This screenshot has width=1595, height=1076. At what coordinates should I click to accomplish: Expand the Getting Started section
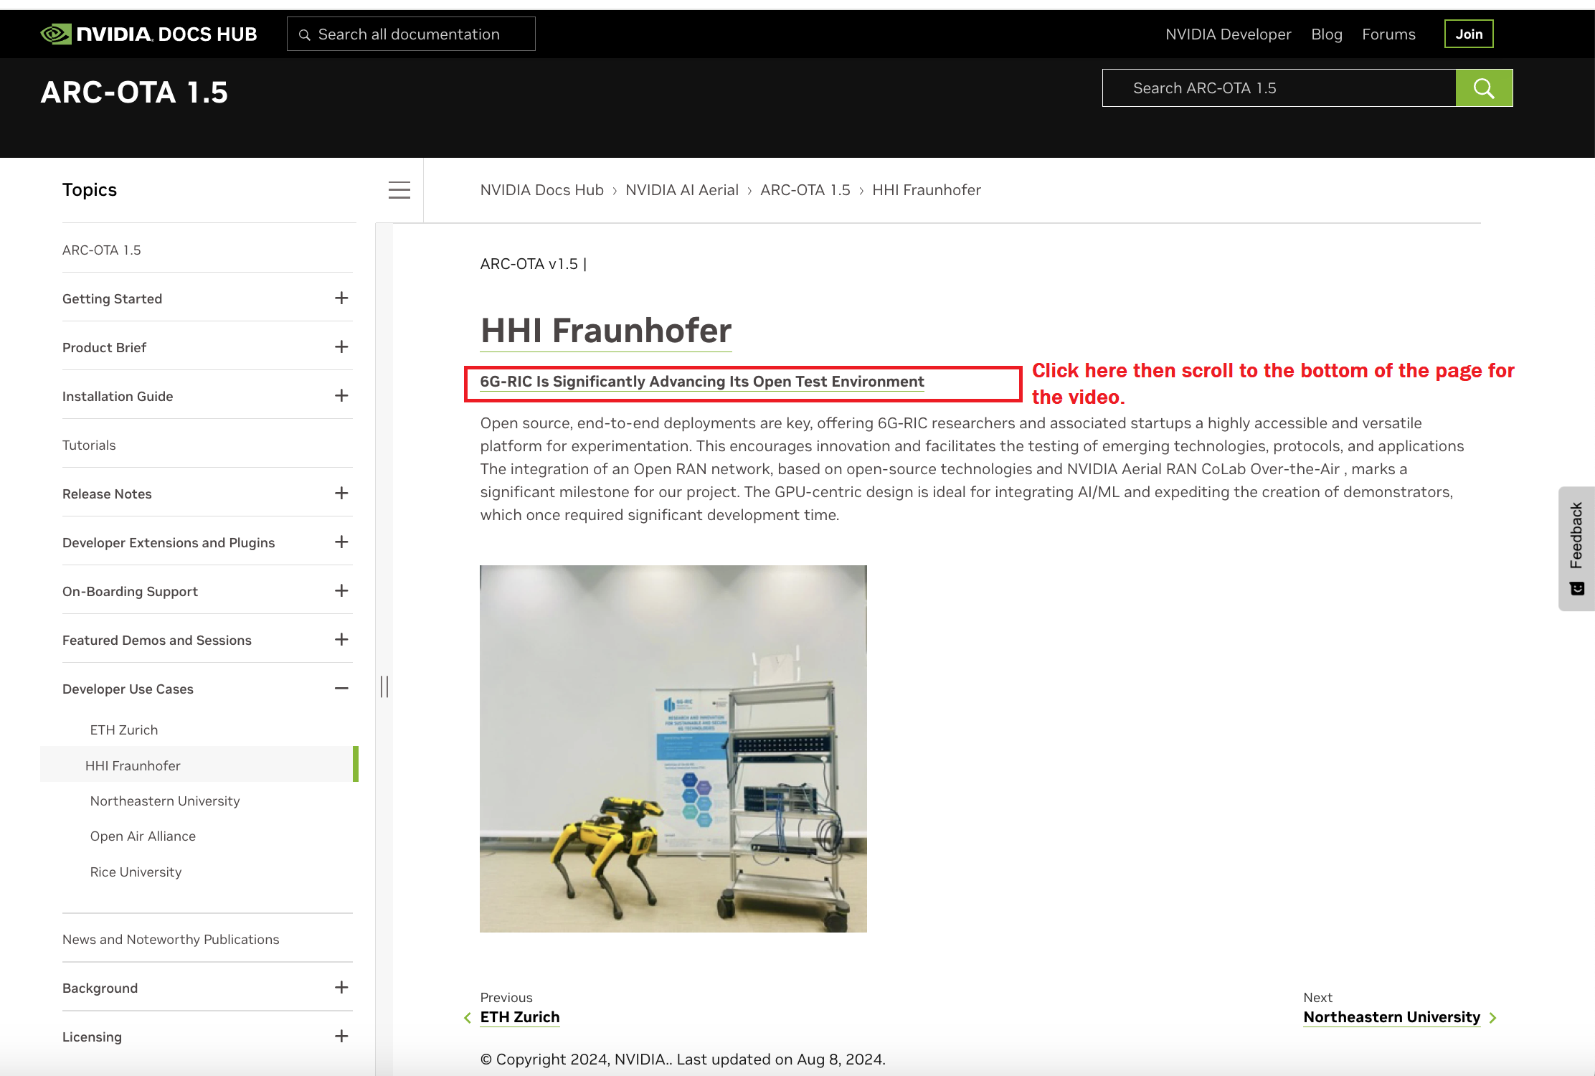click(341, 298)
